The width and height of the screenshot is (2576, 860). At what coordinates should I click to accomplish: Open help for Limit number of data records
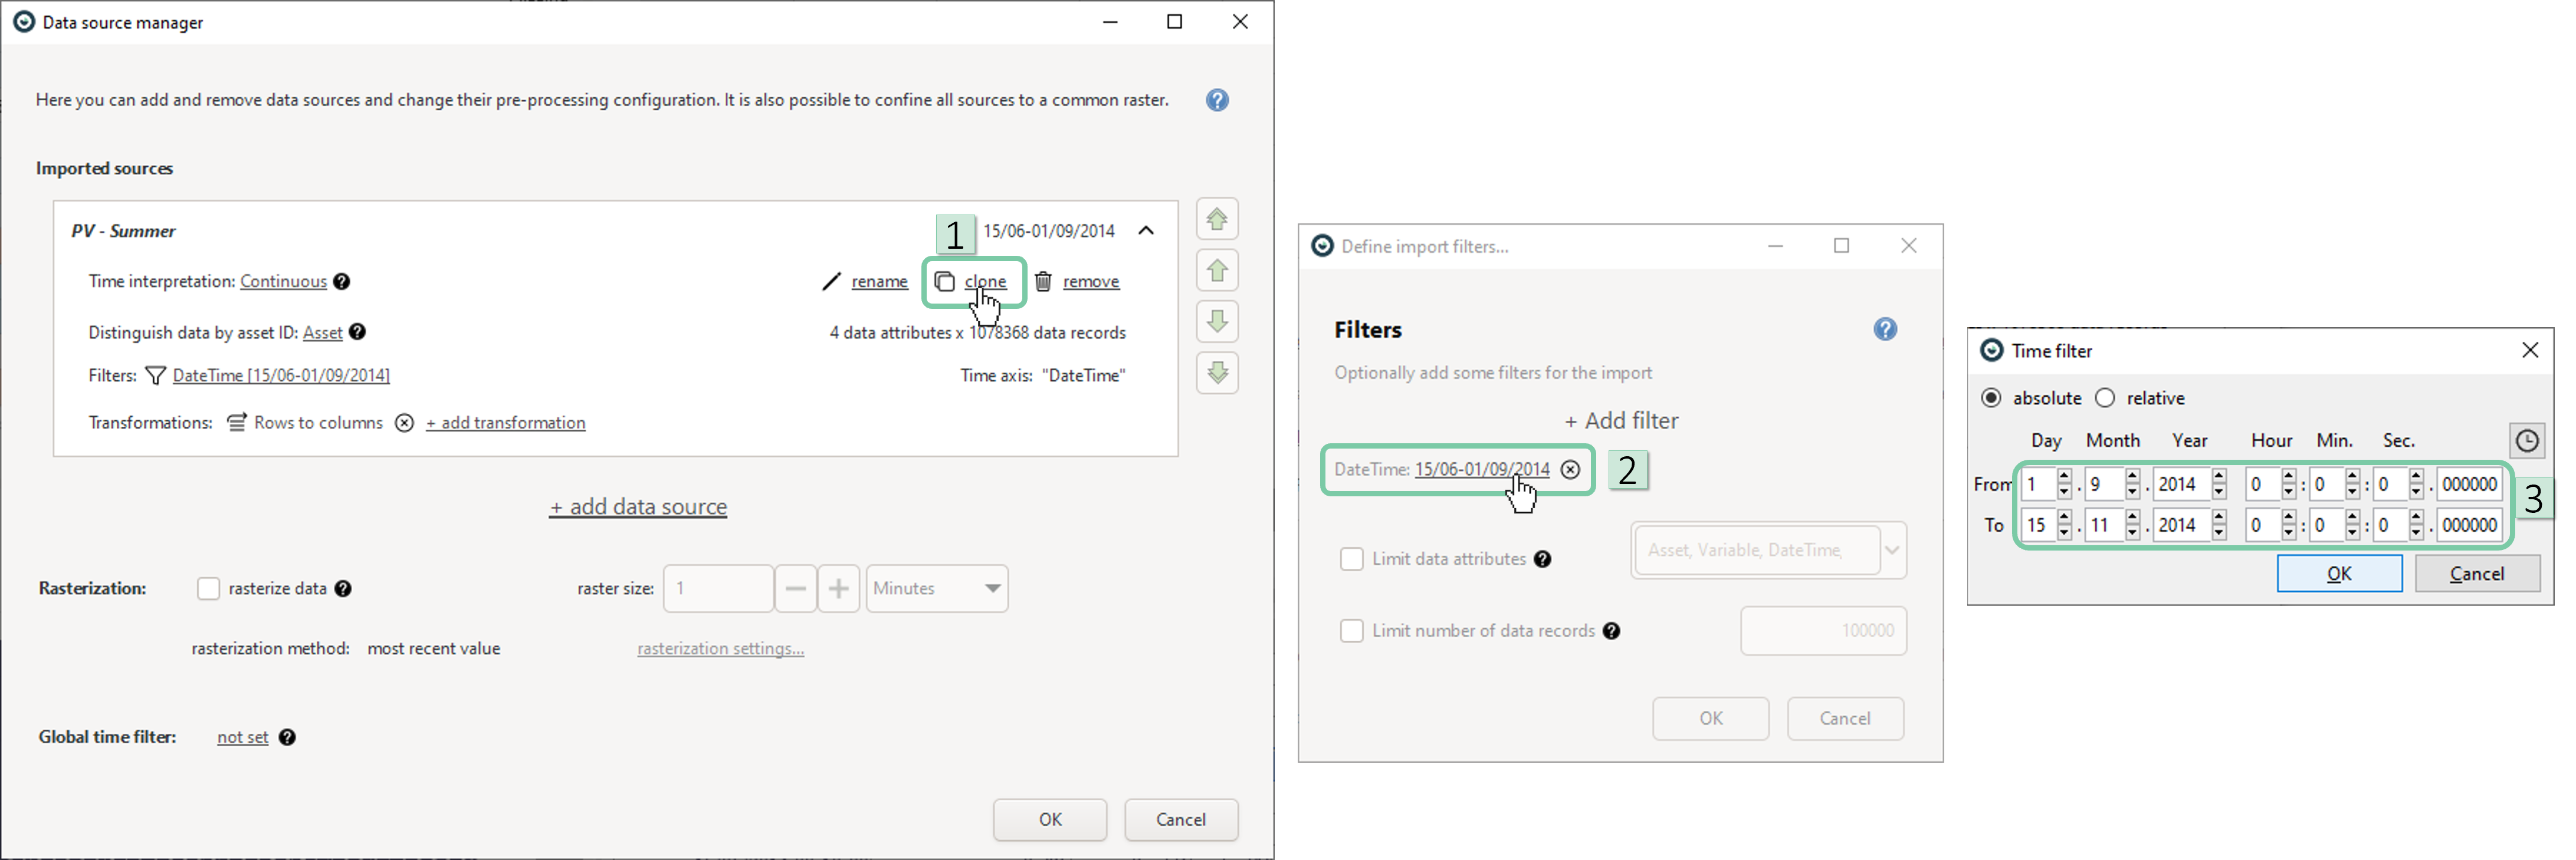(x=1611, y=631)
